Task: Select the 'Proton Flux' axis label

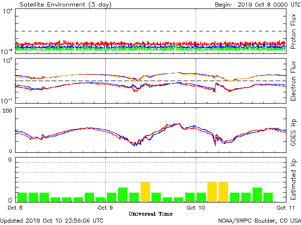Action: tap(293, 31)
